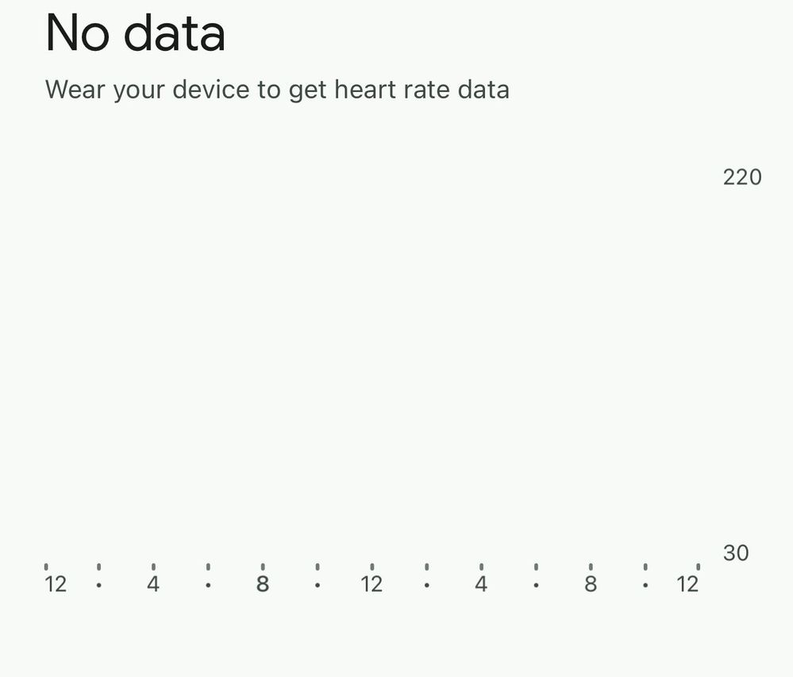Viewport: 793px width, 677px height.
Task: Pick the second 8 label before rightmost 12
Action: 591,584
